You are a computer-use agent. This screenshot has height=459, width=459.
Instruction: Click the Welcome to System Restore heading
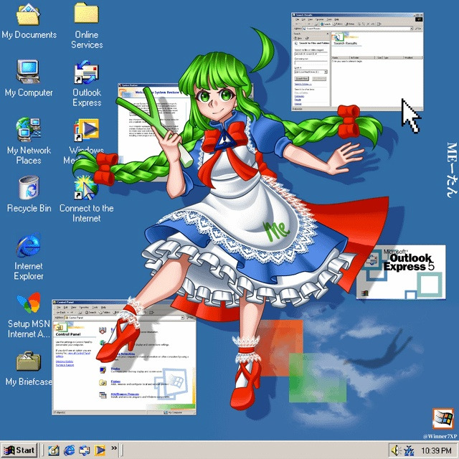point(157,93)
